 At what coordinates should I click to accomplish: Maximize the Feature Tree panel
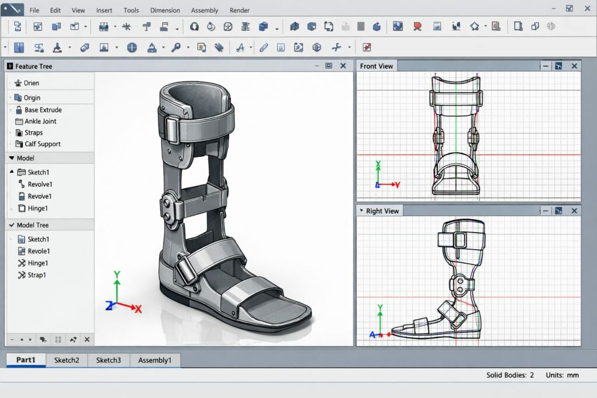click(x=328, y=66)
